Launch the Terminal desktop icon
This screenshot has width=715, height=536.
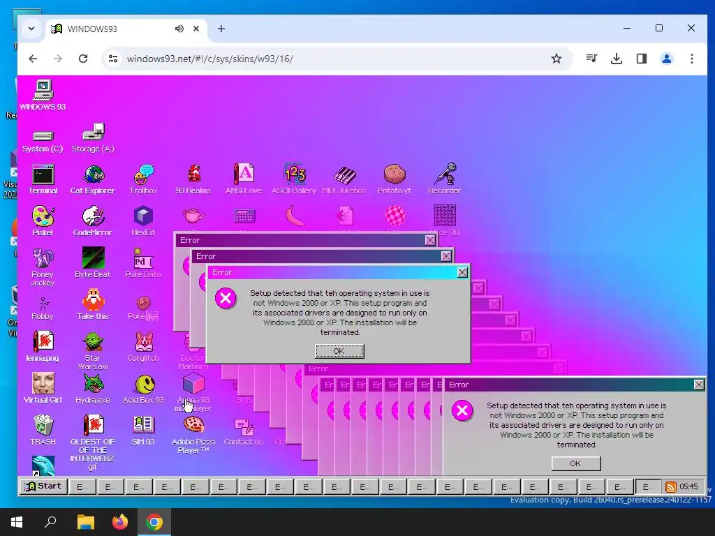tap(43, 179)
